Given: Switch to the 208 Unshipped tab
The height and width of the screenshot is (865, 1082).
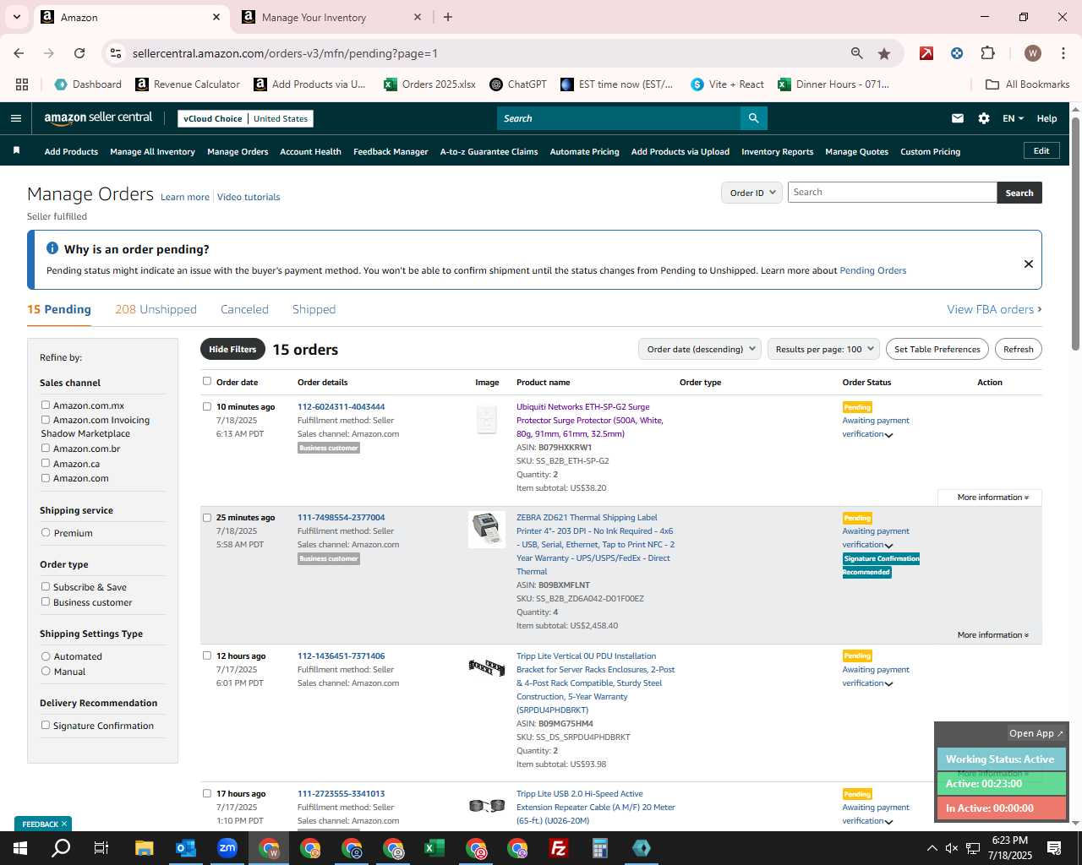Looking at the screenshot, I should pos(156,309).
